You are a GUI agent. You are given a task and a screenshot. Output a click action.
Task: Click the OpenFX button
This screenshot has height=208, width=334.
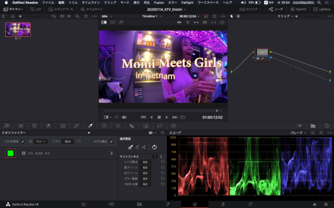tap(296, 9)
